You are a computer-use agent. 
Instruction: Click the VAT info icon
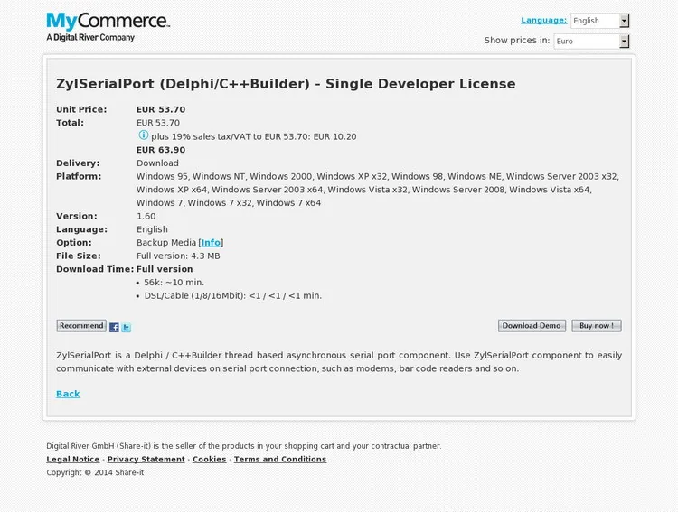(143, 135)
